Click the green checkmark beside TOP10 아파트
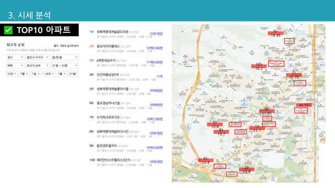This screenshot has width=335, height=188. tap(8, 30)
